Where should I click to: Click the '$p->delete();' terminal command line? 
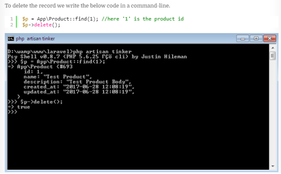click(35, 102)
